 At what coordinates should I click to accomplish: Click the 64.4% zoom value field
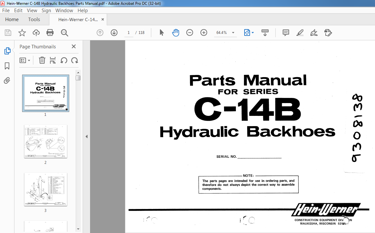point(222,33)
